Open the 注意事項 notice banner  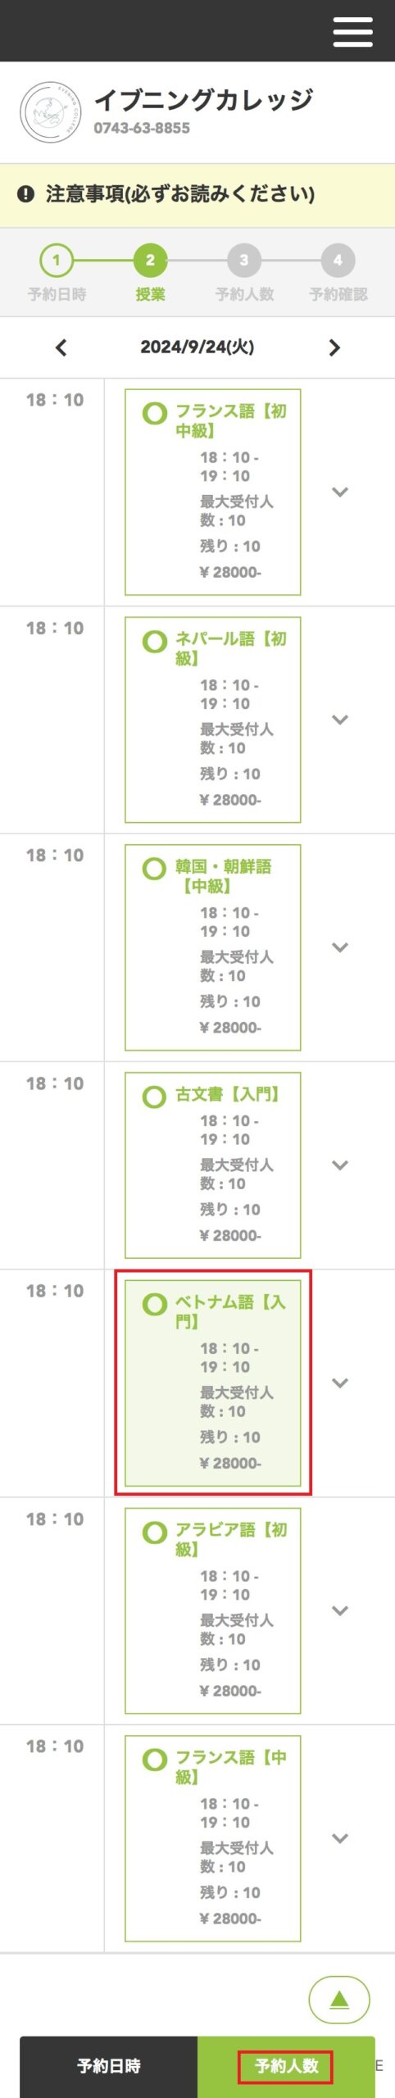[x=197, y=195]
